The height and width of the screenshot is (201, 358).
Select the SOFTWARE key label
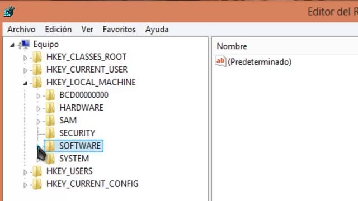pyautogui.click(x=80, y=146)
